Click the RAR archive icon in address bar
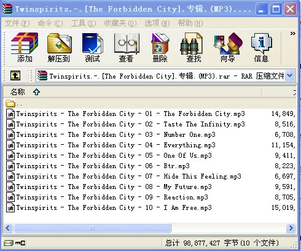Viewport: 301px width, 251px height. tap(42, 76)
